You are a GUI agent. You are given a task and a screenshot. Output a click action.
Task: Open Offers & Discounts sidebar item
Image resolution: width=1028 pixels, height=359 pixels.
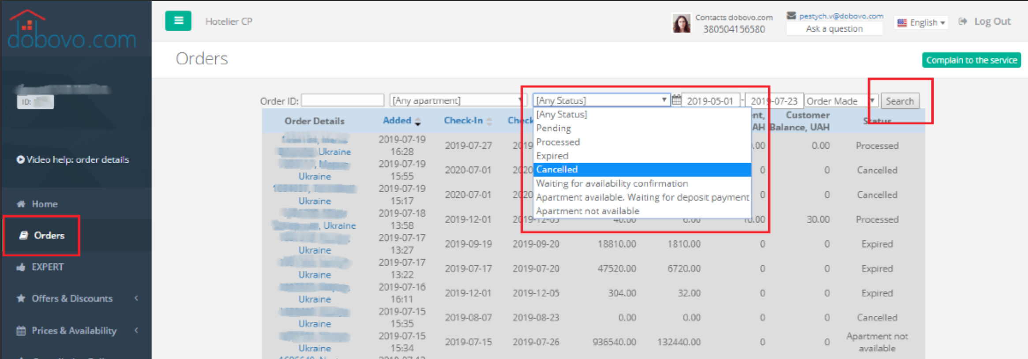(72, 299)
